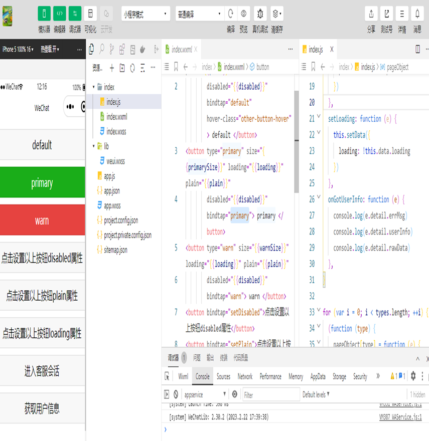This screenshot has width=429, height=441.
Task: Collapse the index folder
Action: point(93,87)
